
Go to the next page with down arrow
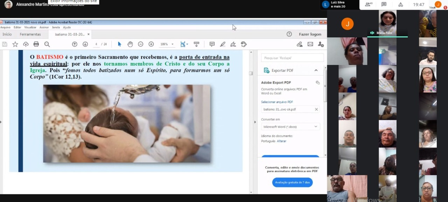point(85,44)
